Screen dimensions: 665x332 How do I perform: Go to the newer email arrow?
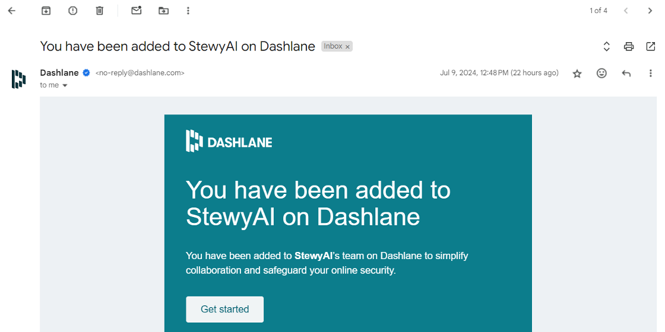pos(626,11)
